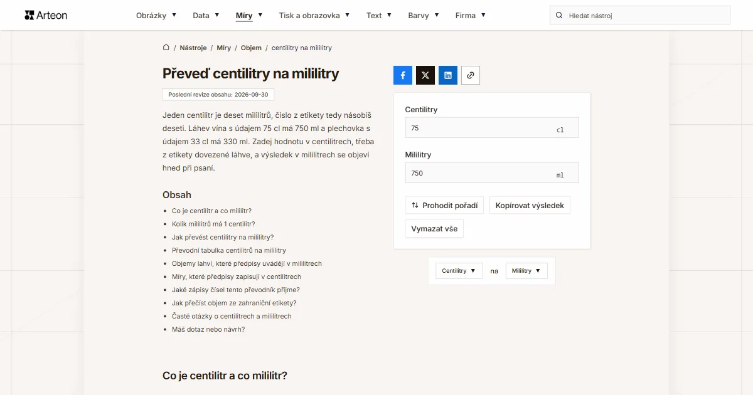753x395 pixels.
Task: Open the Barvy menu
Action: (424, 15)
